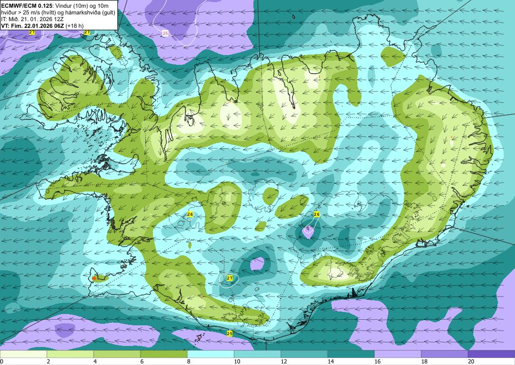Click the 18–20 m/s medium purple legend swatch
Image resolution: width=515 pixels, height=365 pixels.
[445, 354]
